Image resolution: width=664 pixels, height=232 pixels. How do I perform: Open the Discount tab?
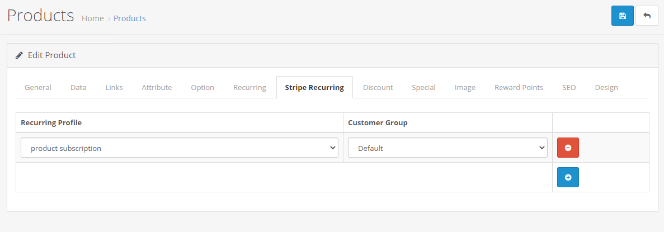tap(378, 88)
